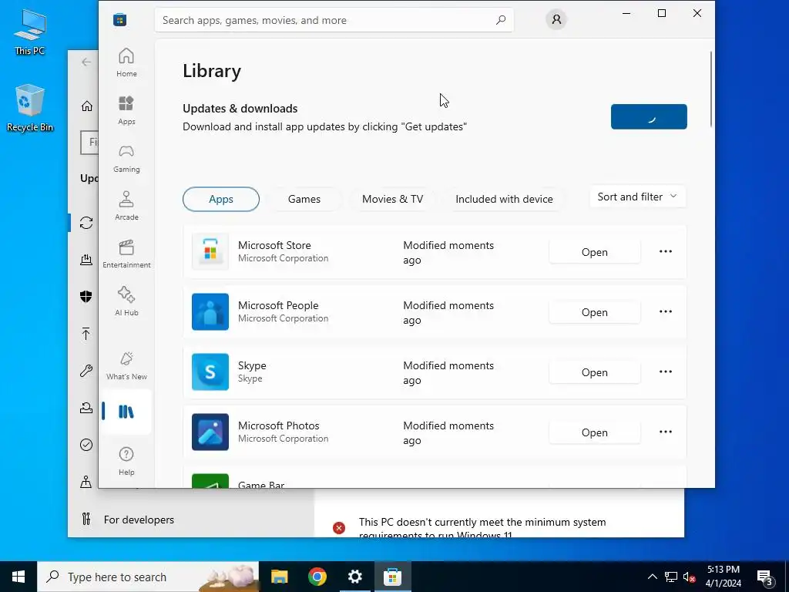This screenshot has width=789, height=592.
Task: Select Recycle Bin desktop icon
Action: click(30, 108)
